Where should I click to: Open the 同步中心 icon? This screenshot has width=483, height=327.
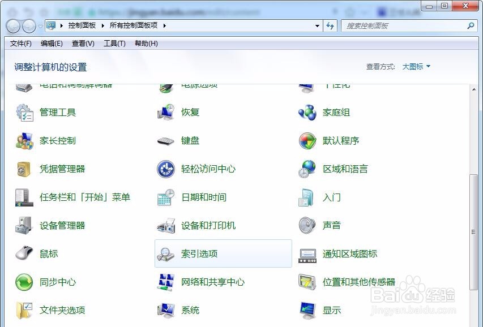click(24, 282)
